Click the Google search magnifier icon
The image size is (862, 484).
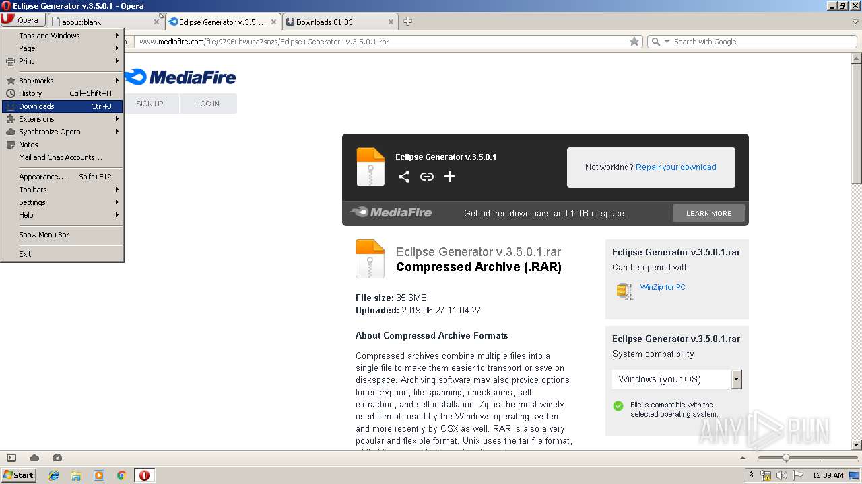point(656,42)
